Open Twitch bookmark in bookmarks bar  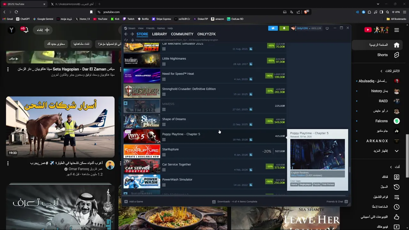(129, 19)
